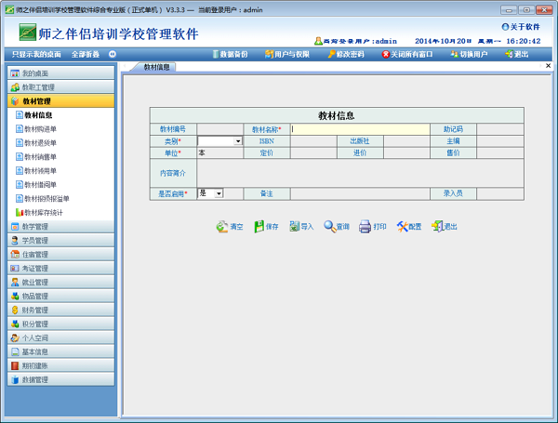This screenshot has width=558, height=423.
Task: Click the 内容简介 summary text area
Action: [360, 173]
